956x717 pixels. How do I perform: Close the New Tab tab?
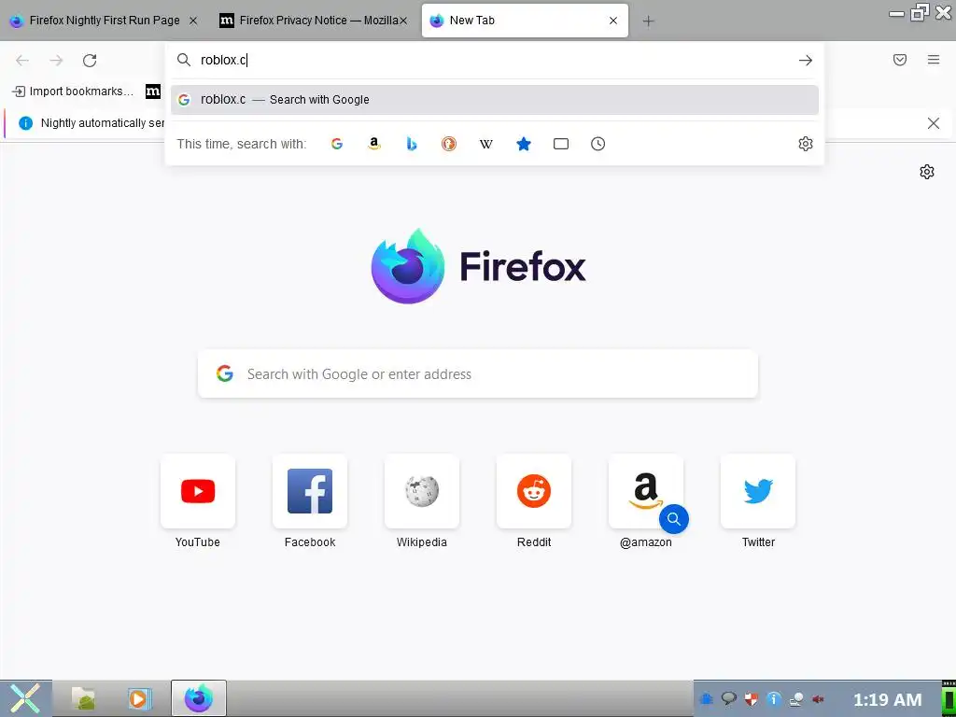(x=613, y=21)
